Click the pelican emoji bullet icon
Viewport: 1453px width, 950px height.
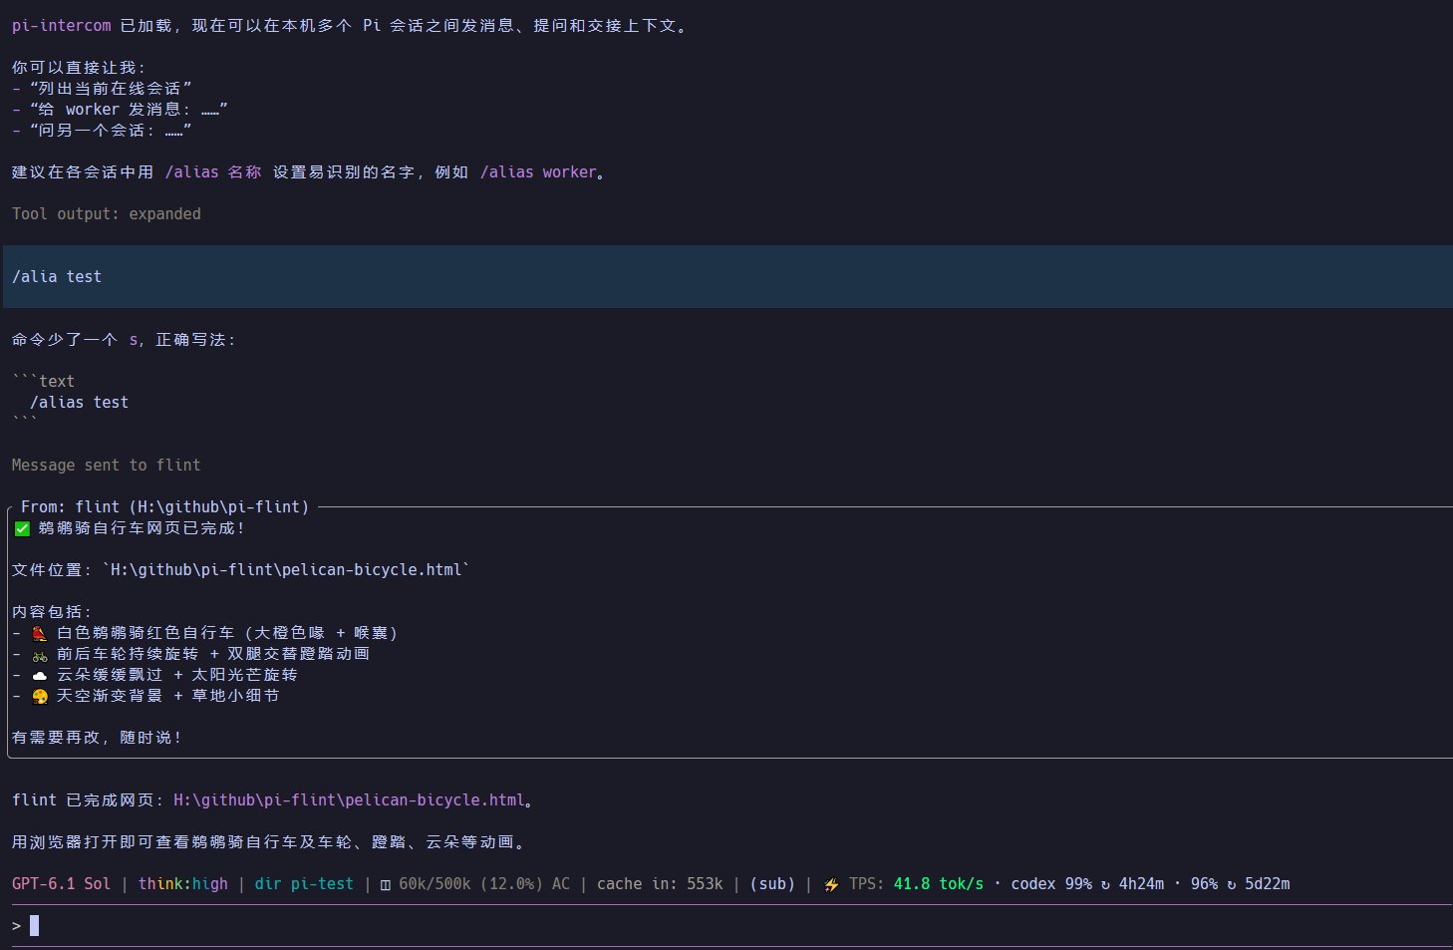[x=40, y=633]
